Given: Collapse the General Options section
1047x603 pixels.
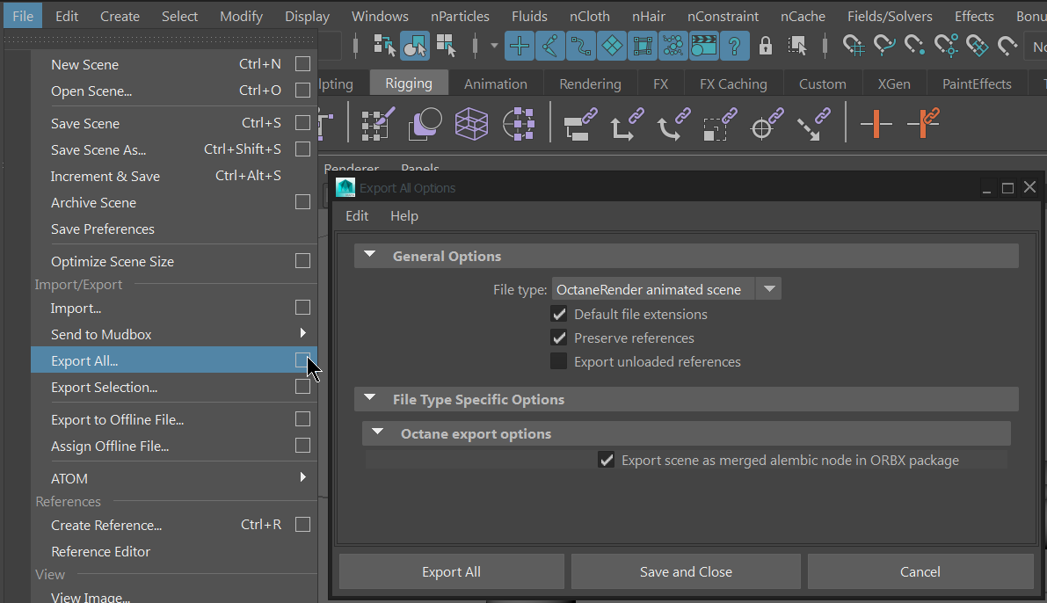Looking at the screenshot, I should click(369, 255).
